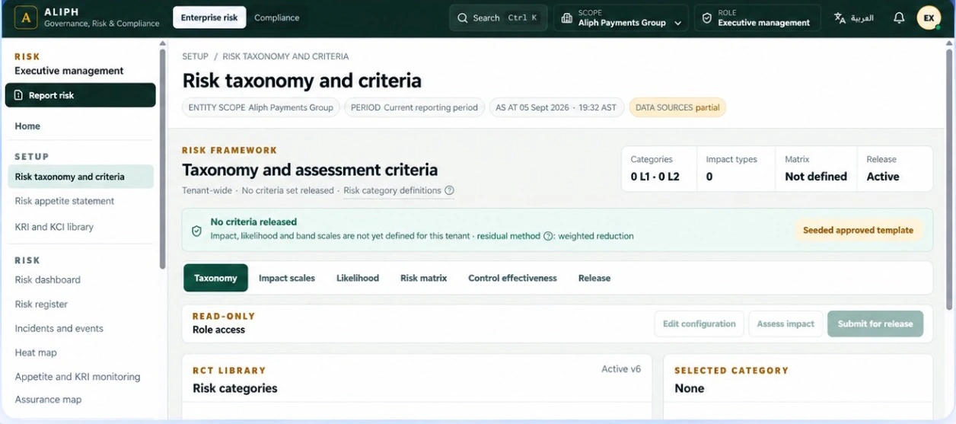Click the DATA SOURCES partial chip
The image size is (956, 424).
(677, 107)
